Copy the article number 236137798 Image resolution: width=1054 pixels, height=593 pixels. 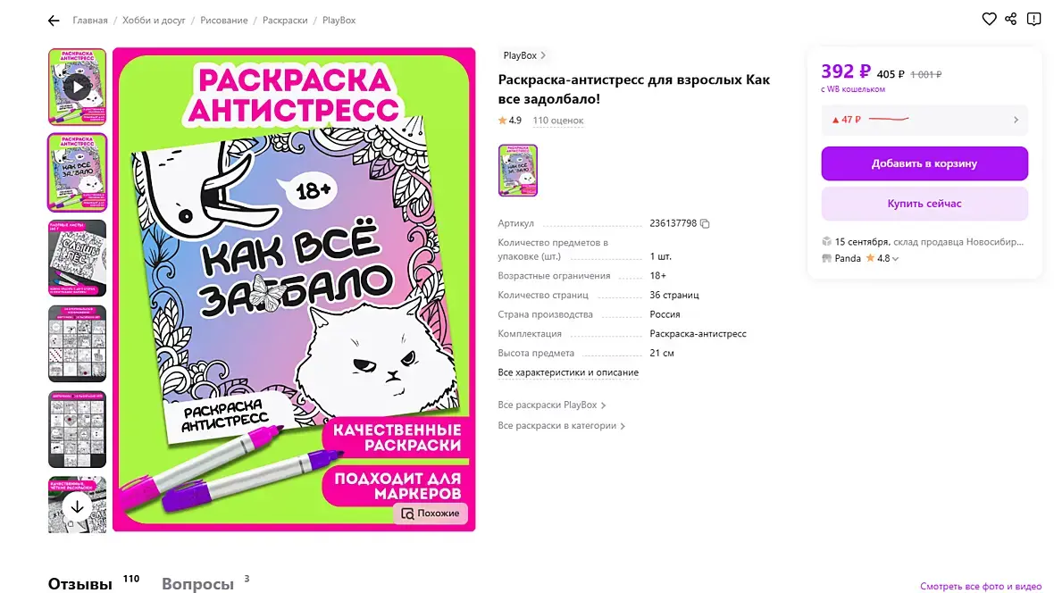pos(705,224)
